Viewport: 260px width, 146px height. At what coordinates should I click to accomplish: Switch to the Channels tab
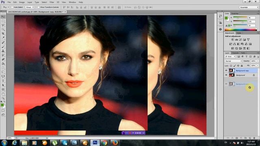(235, 53)
